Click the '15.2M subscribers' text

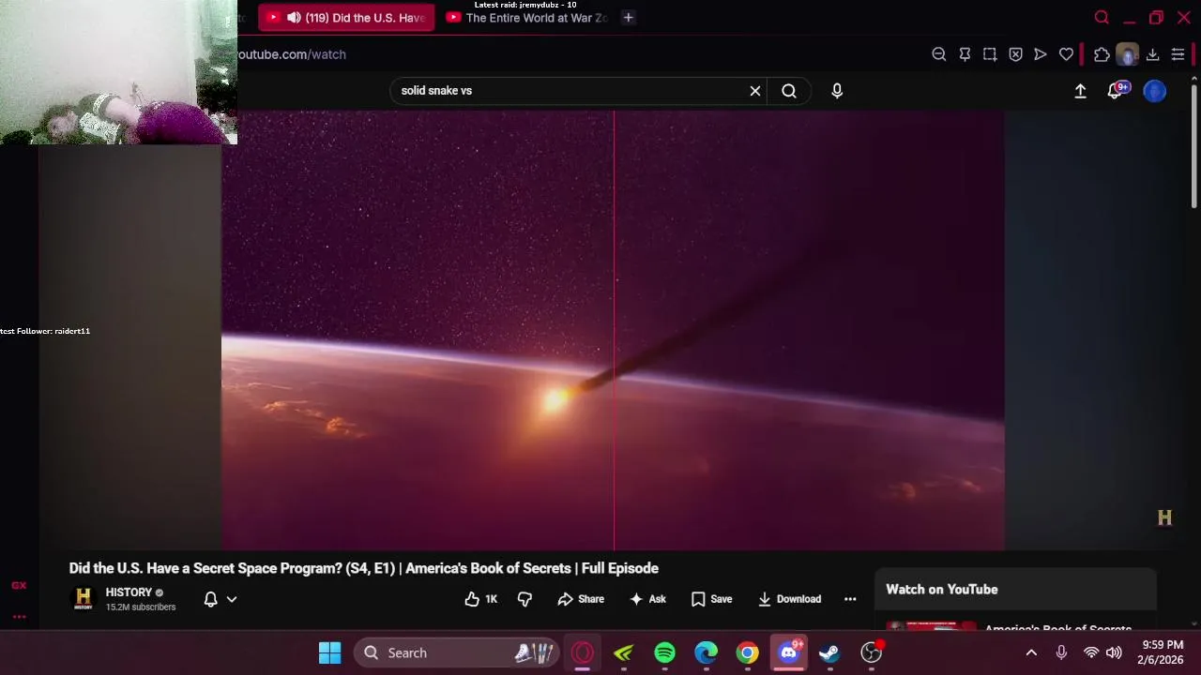coord(141,607)
